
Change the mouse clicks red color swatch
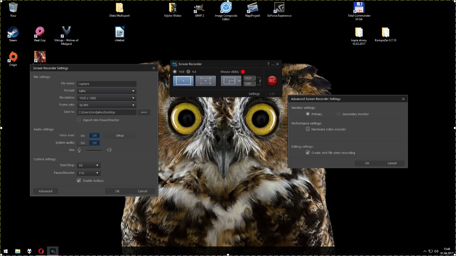click(x=243, y=72)
